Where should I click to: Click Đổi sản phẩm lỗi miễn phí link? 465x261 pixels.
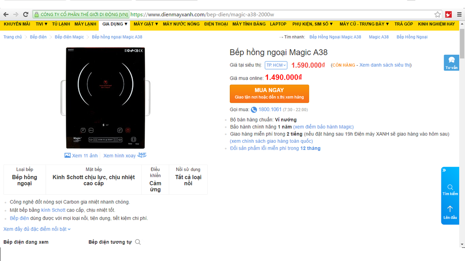click(275, 148)
